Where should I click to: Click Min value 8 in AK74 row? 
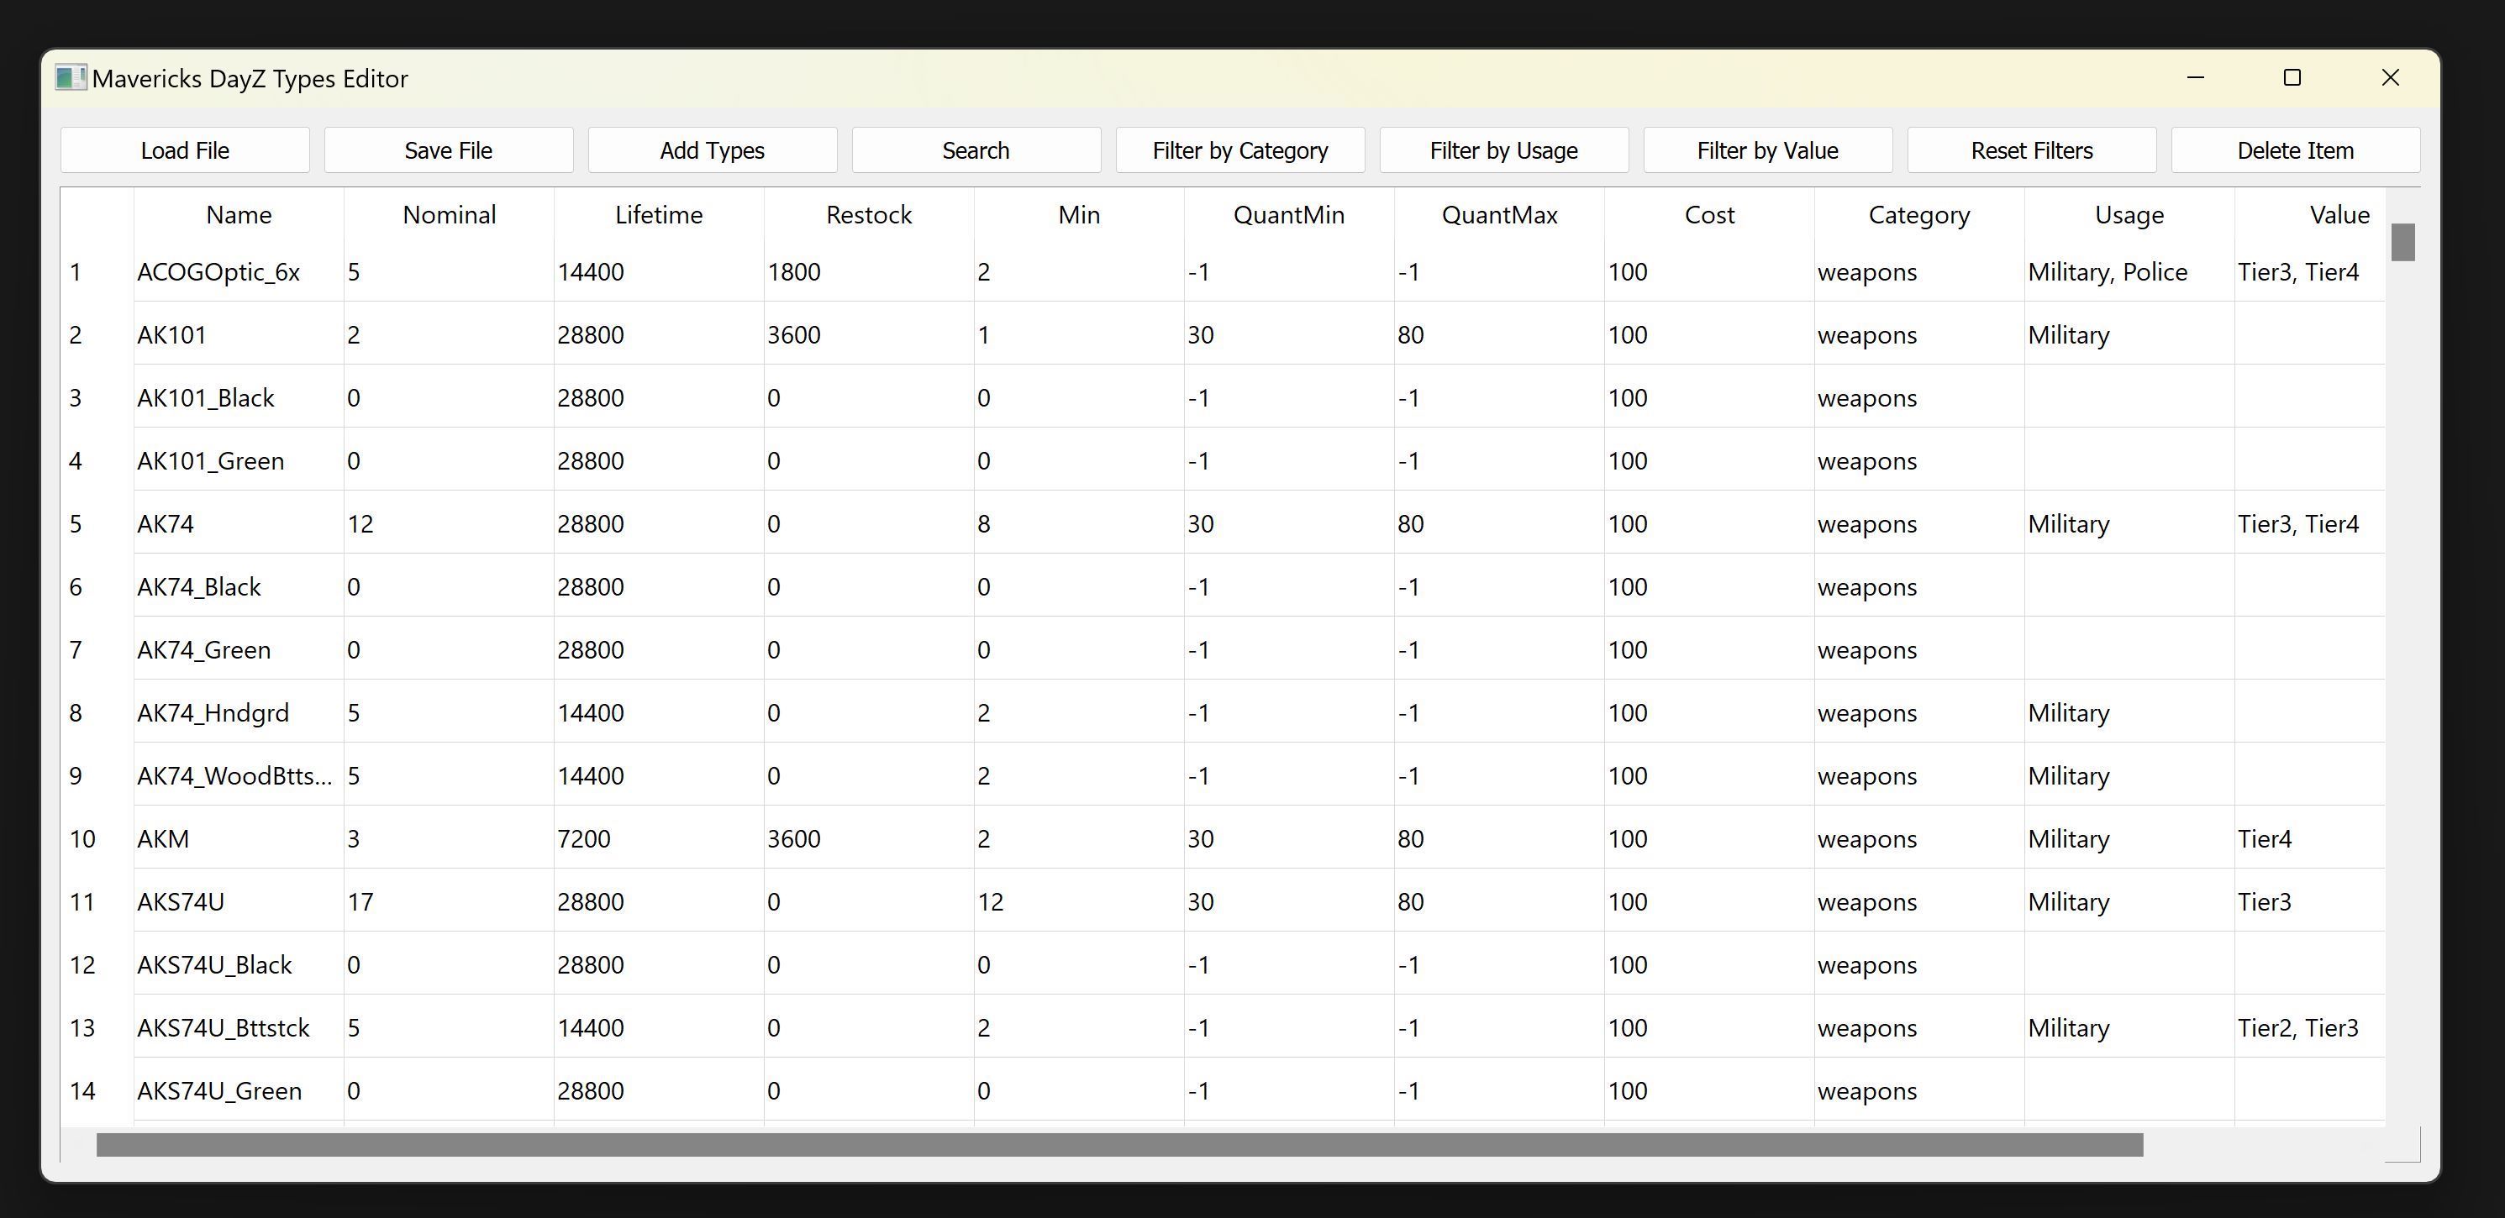pos(1078,524)
